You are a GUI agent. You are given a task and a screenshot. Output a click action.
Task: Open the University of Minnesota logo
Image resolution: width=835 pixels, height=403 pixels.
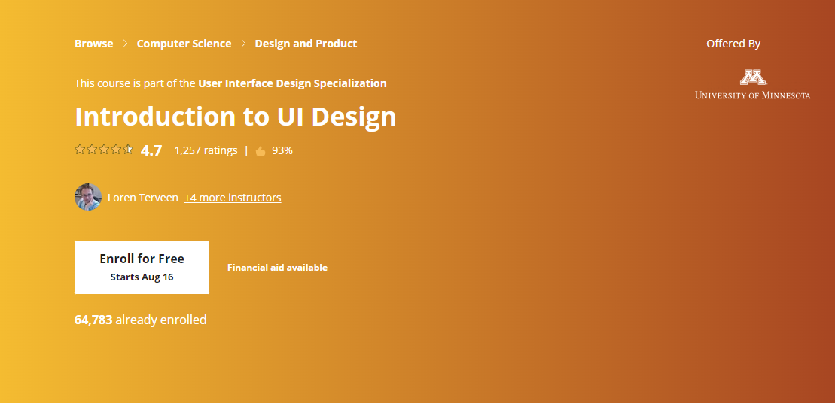[x=752, y=84]
